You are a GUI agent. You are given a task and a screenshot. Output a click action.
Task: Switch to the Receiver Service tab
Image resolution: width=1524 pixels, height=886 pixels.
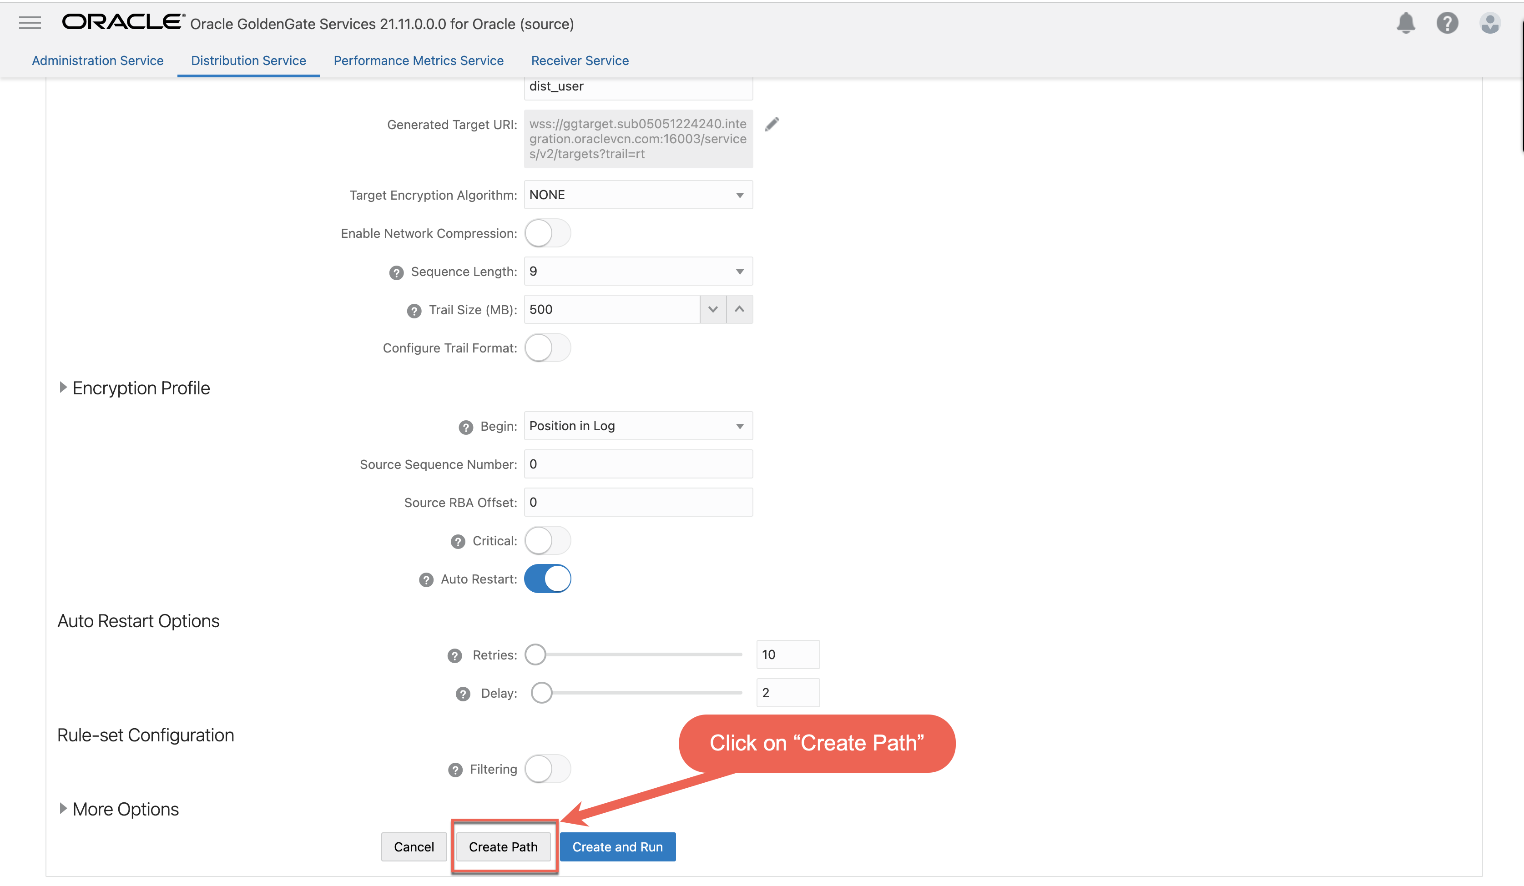(580, 60)
